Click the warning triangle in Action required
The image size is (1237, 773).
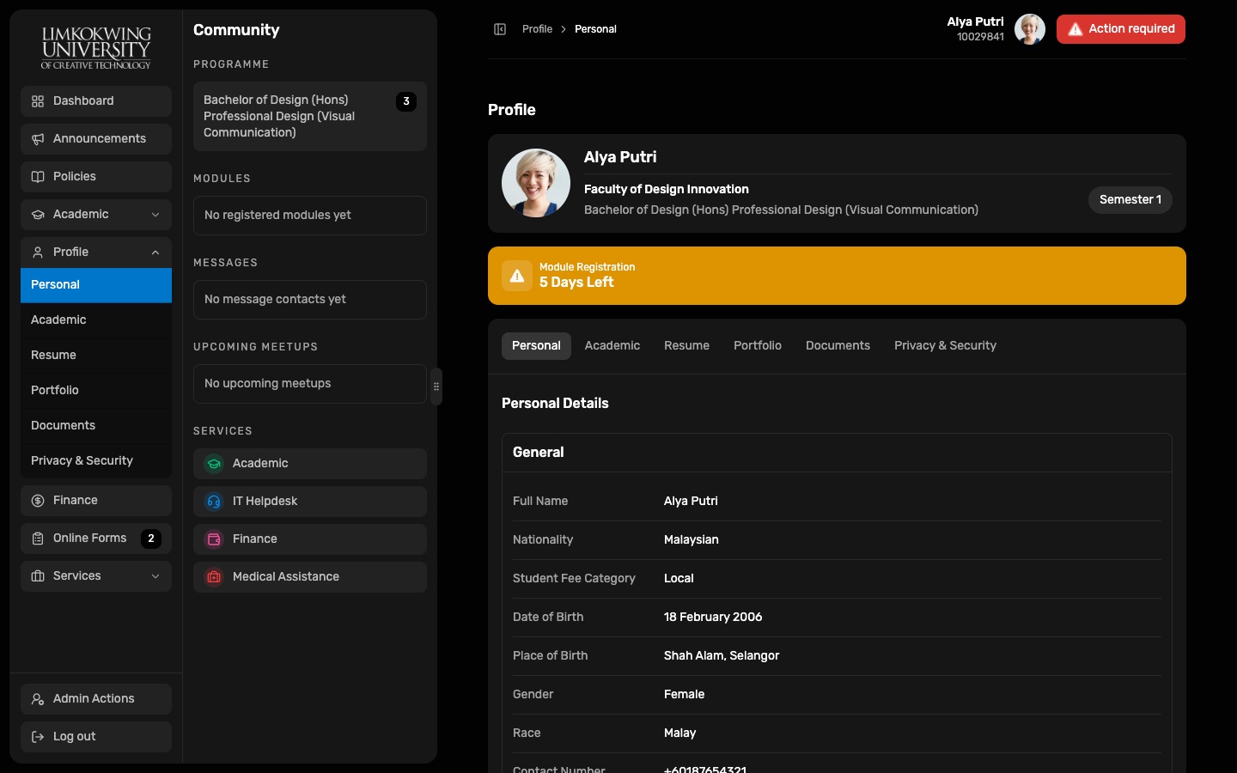pos(1075,29)
